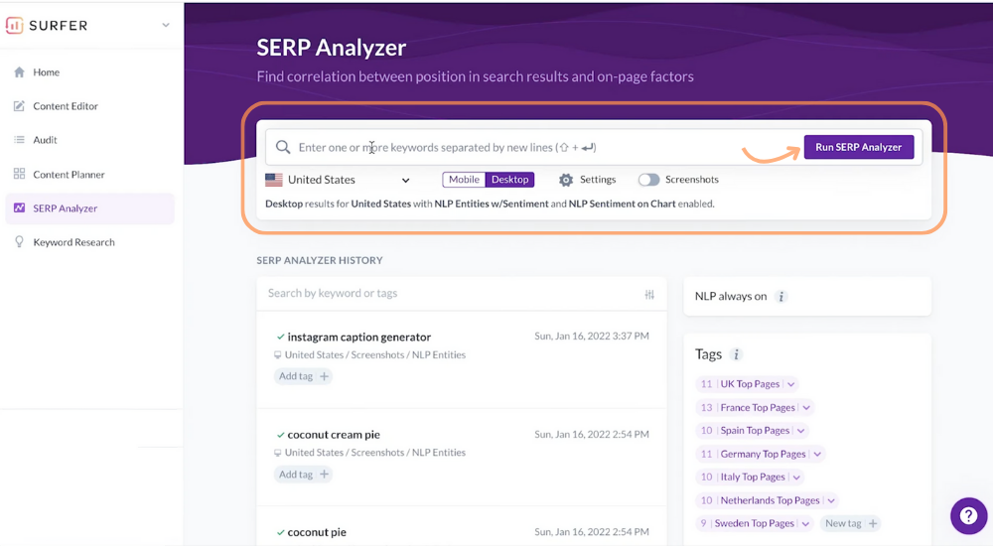Click Run SERP Analyzer button

pyautogui.click(x=858, y=147)
